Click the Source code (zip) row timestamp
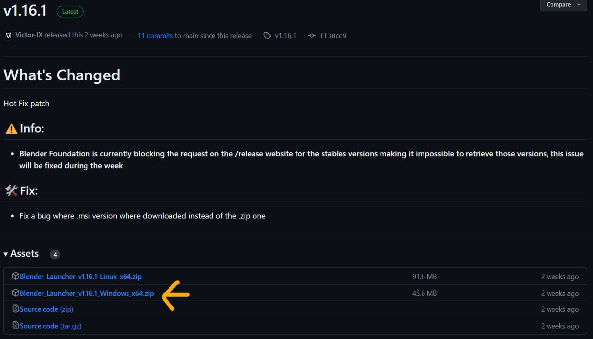Image resolution: width=593 pixels, height=339 pixels. pos(559,309)
